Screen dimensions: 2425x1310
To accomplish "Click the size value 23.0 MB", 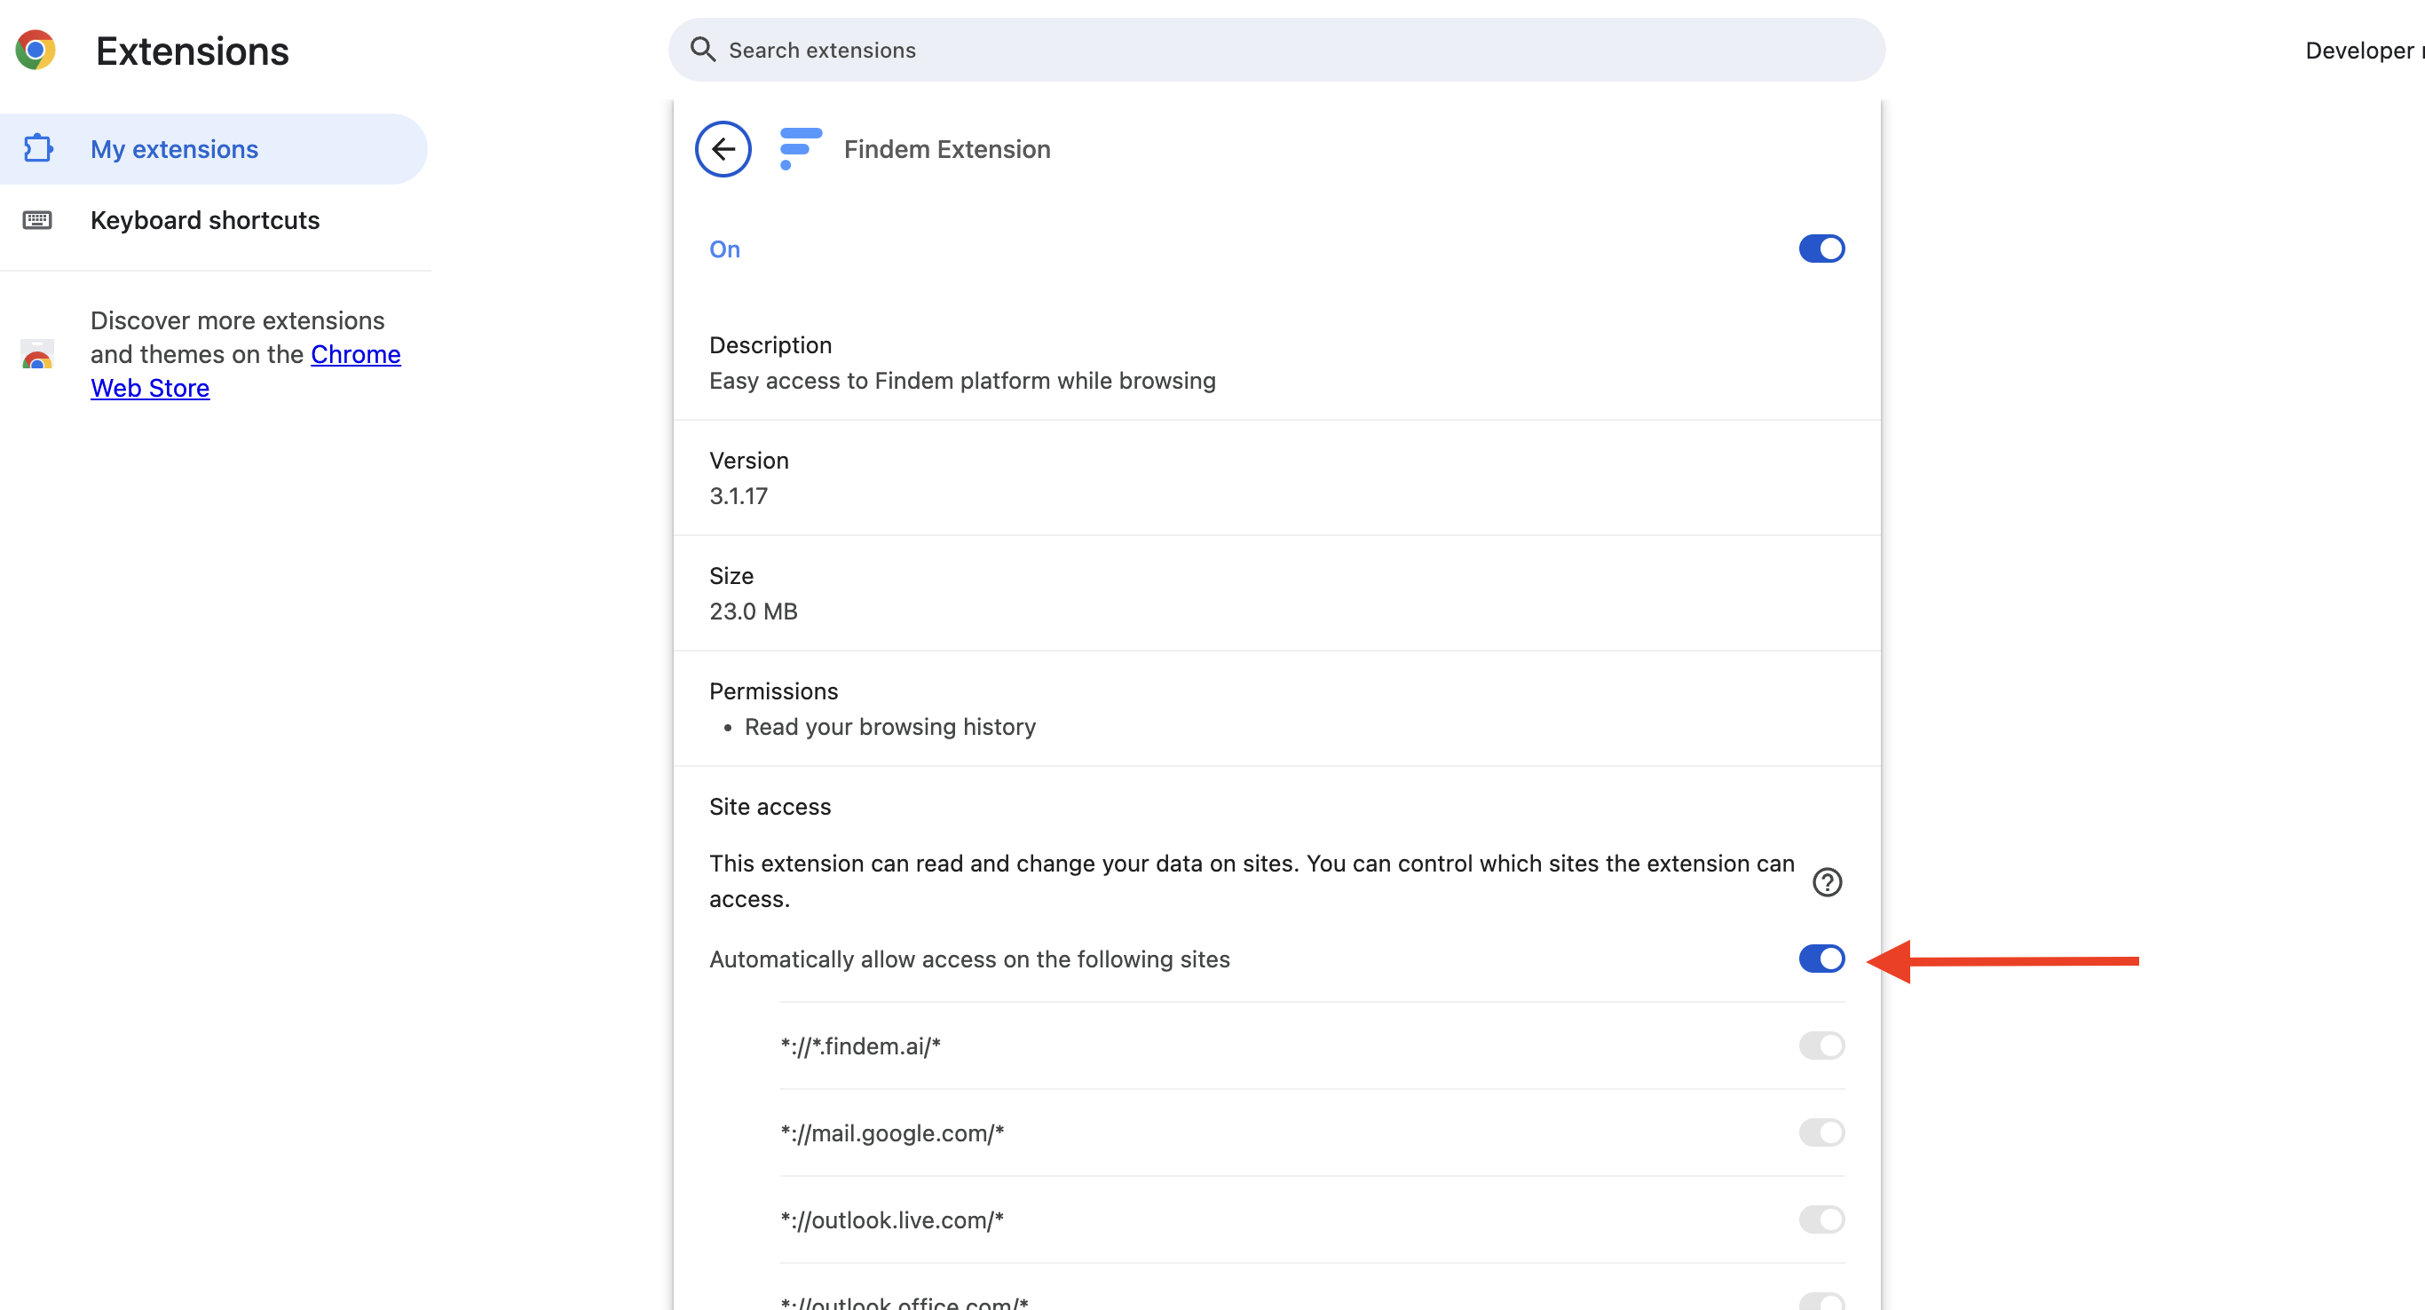I will pyautogui.click(x=753, y=611).
